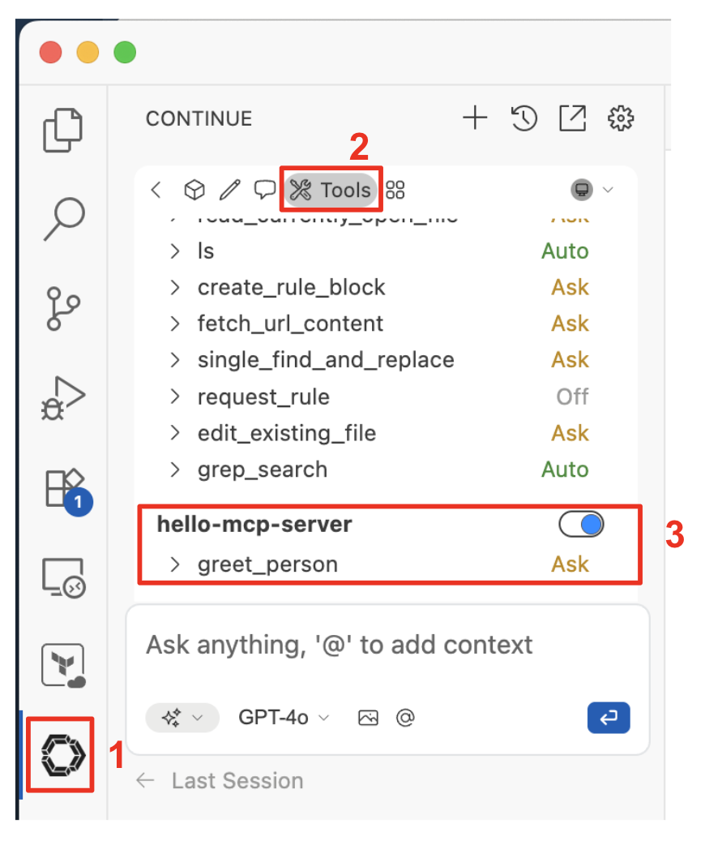This screenshot has width=705, height=845.
Task: Select the Tools tab
Action: click(330, 190)
